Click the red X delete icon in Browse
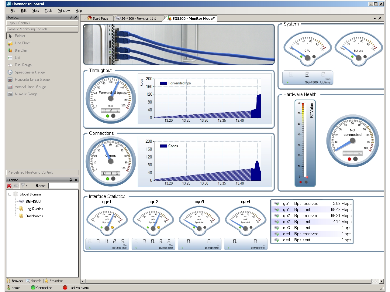390x292 pixels. [9, 186]
